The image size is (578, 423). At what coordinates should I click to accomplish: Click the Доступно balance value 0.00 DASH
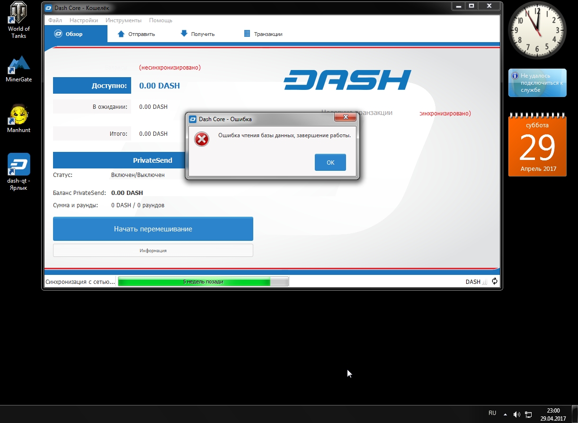[x=160, y=86]
